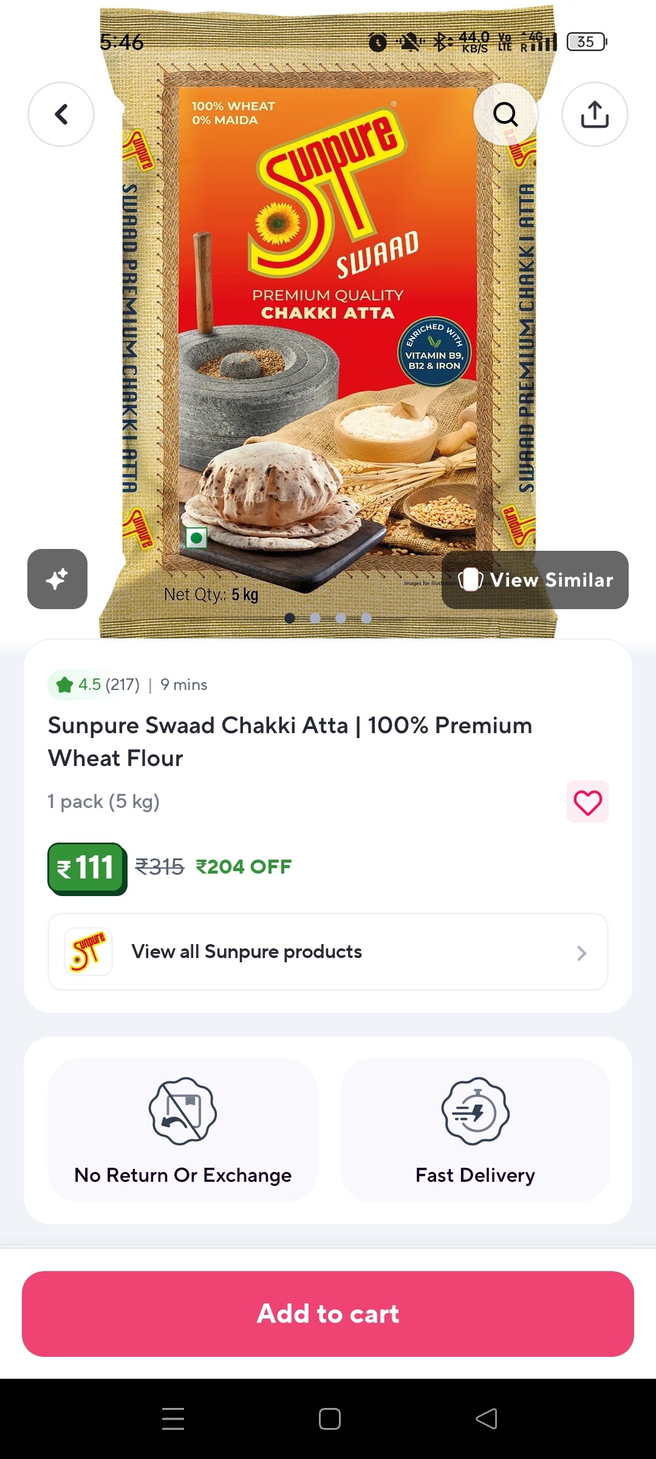Tap the sparkle AI icon

(x=57, y=579)
